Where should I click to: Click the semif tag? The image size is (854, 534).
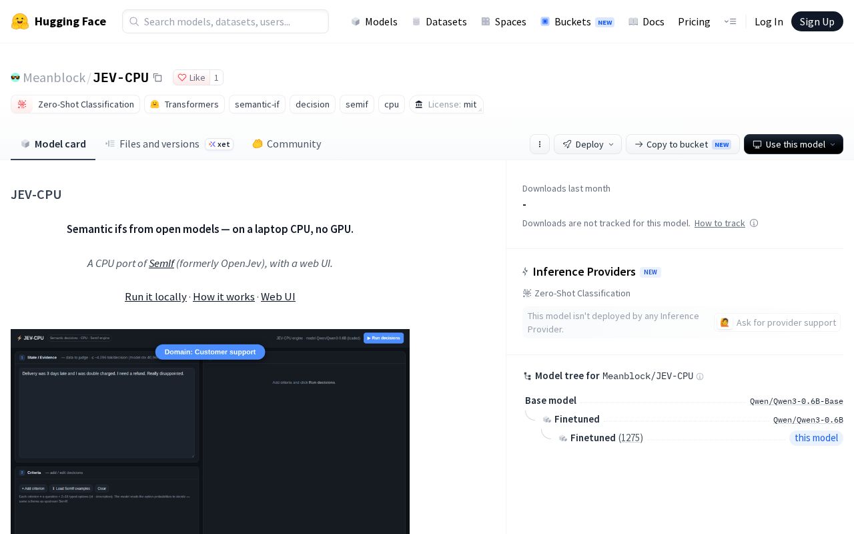click(x=357, y=104)
